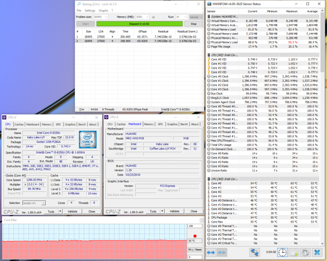Click clock icon beside Bus Clock row
The image size is (327, 261).
pyautogui.click(x=209, y=94)
